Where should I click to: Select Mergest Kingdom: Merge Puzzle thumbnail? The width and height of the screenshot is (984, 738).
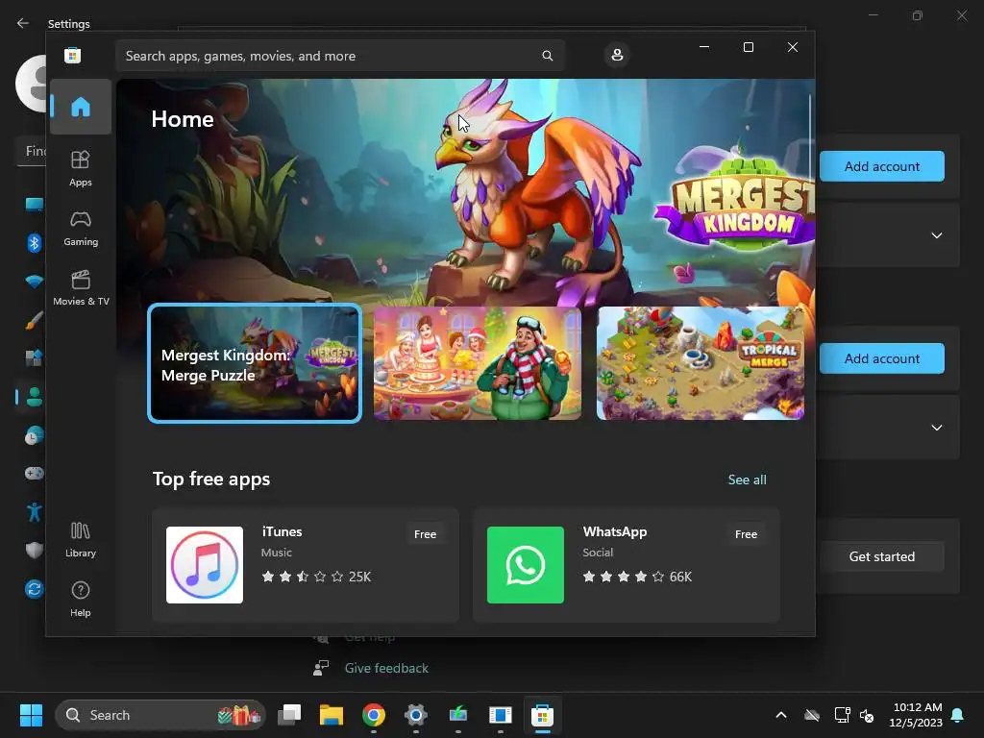[x=255, y=363]
